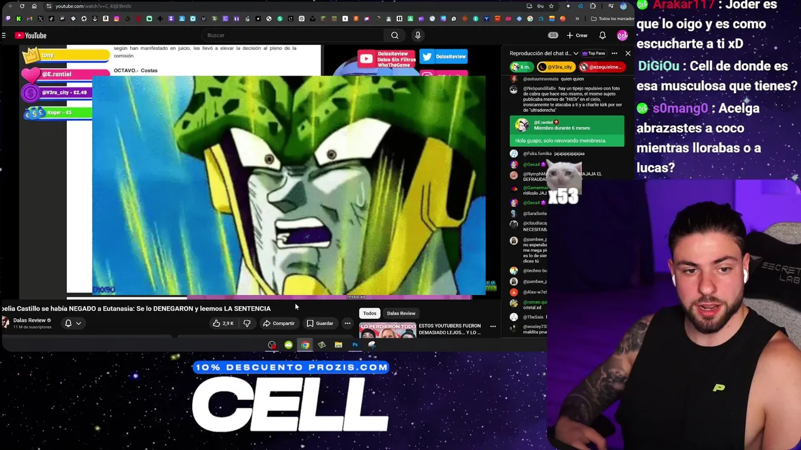The height and width of the screenshot is (450, 801).
Task: Toggle the subscription notification bell
Action: 68,323
